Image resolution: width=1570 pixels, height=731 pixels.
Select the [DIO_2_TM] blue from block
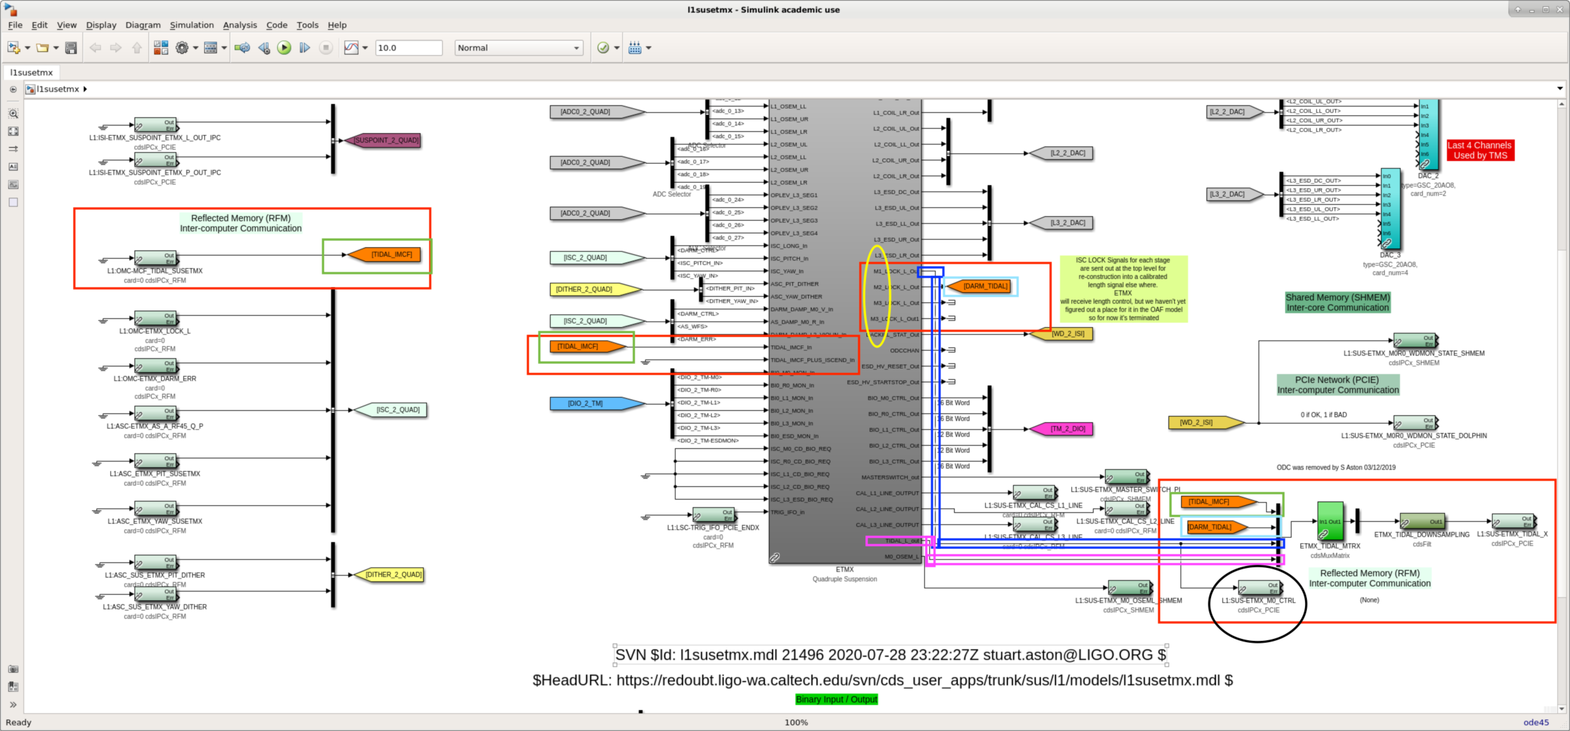click(597, 403)
